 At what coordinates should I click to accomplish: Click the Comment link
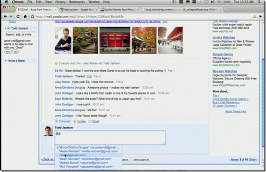click(x=64, y=121)
